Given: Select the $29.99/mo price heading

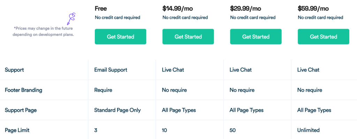Looking at the screenshot, I should click(245, 9).
